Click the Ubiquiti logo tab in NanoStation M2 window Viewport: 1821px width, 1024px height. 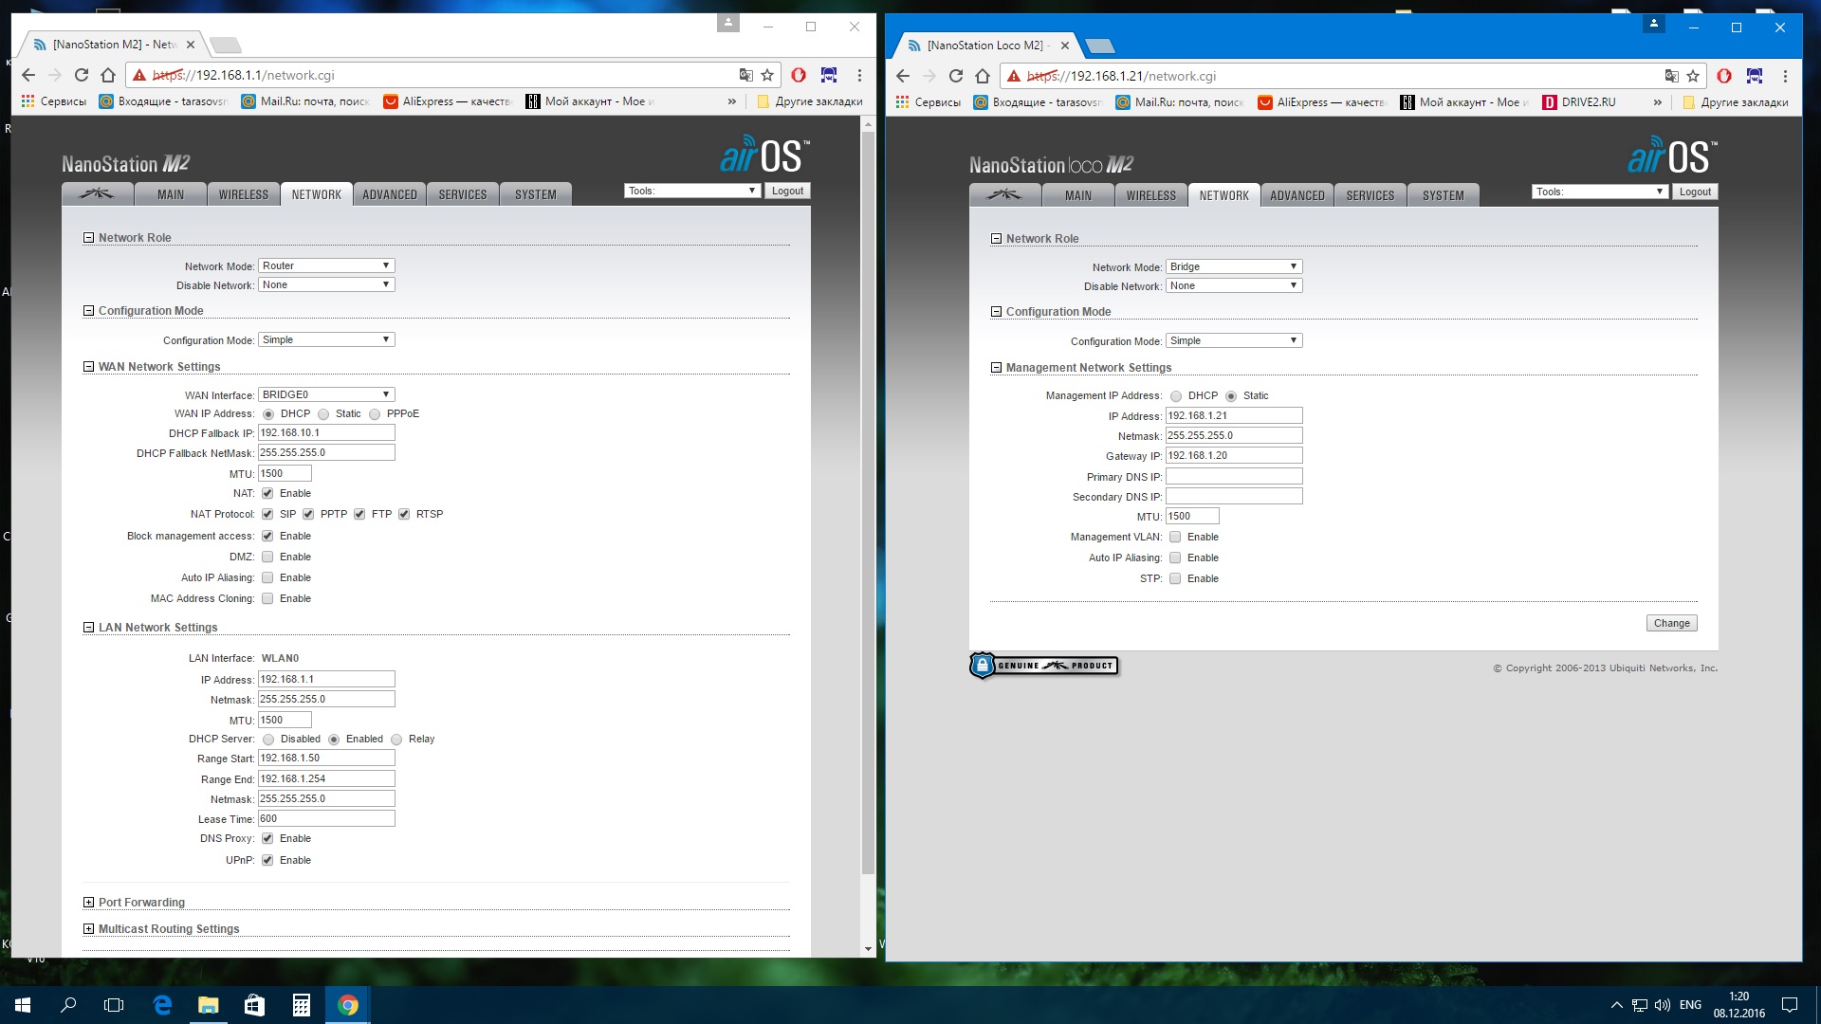97,194
